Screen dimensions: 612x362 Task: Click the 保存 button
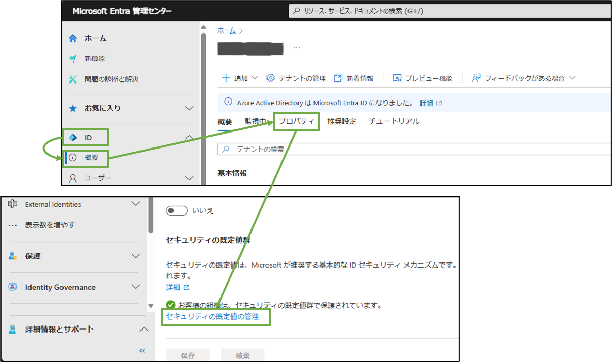tap(188, 355)
